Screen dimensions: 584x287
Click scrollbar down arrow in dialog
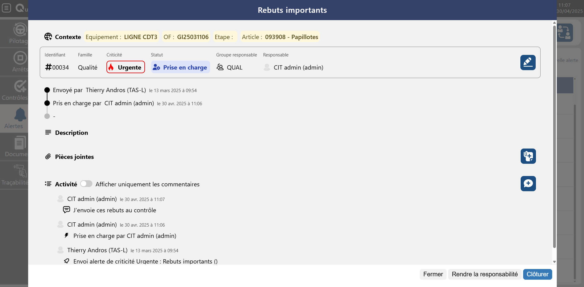[554, 262]
